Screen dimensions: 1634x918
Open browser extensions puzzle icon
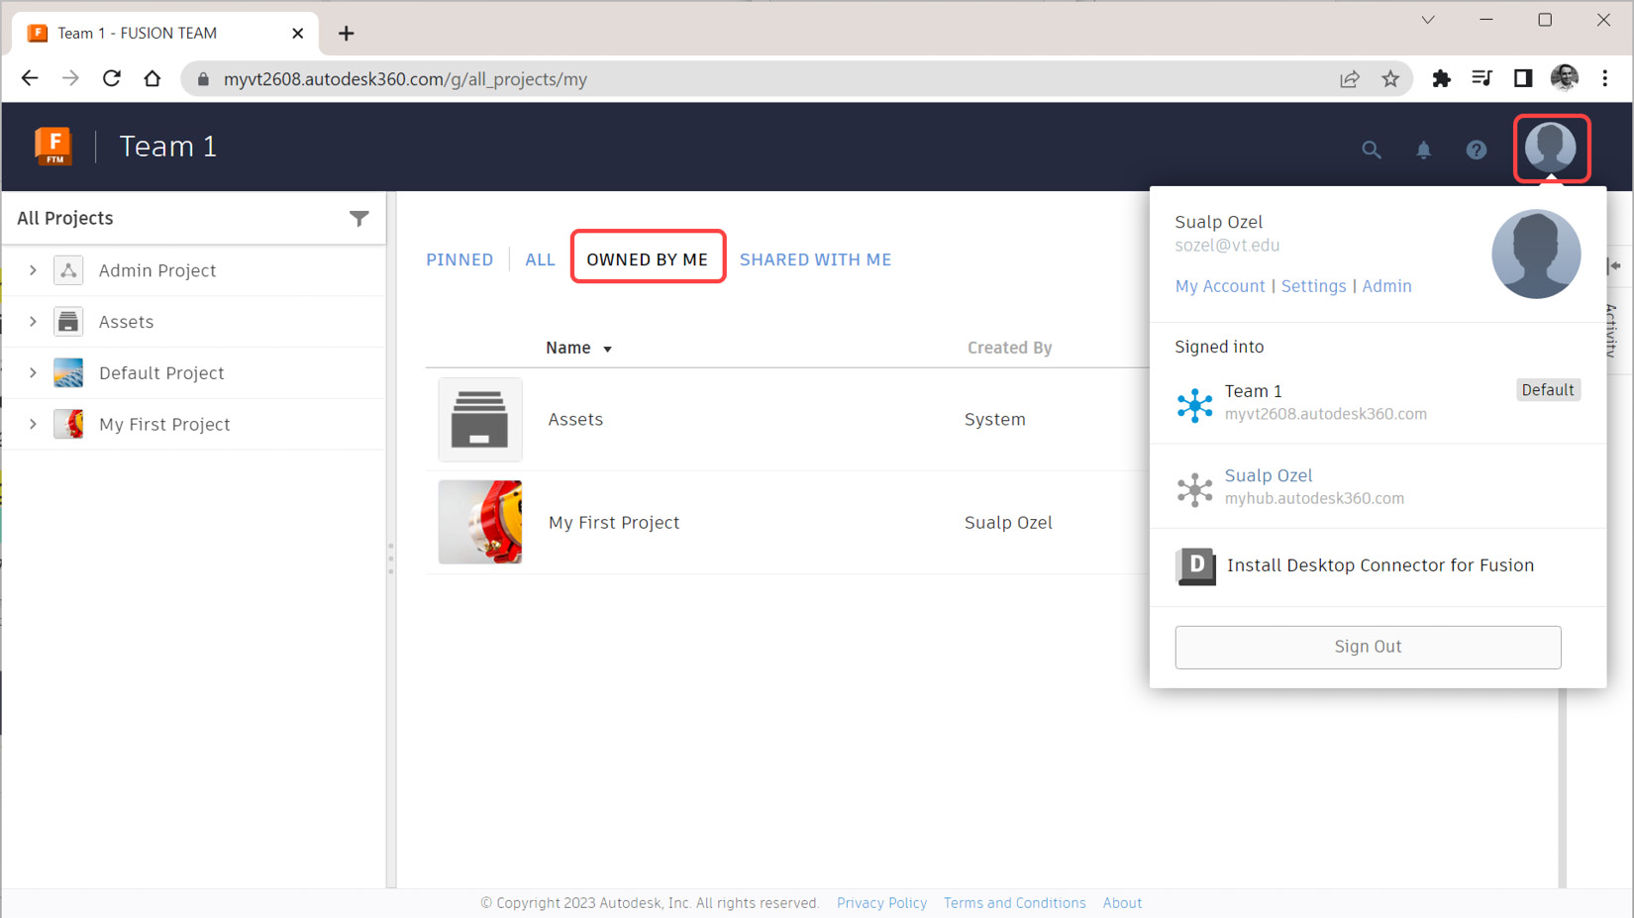1441,78
